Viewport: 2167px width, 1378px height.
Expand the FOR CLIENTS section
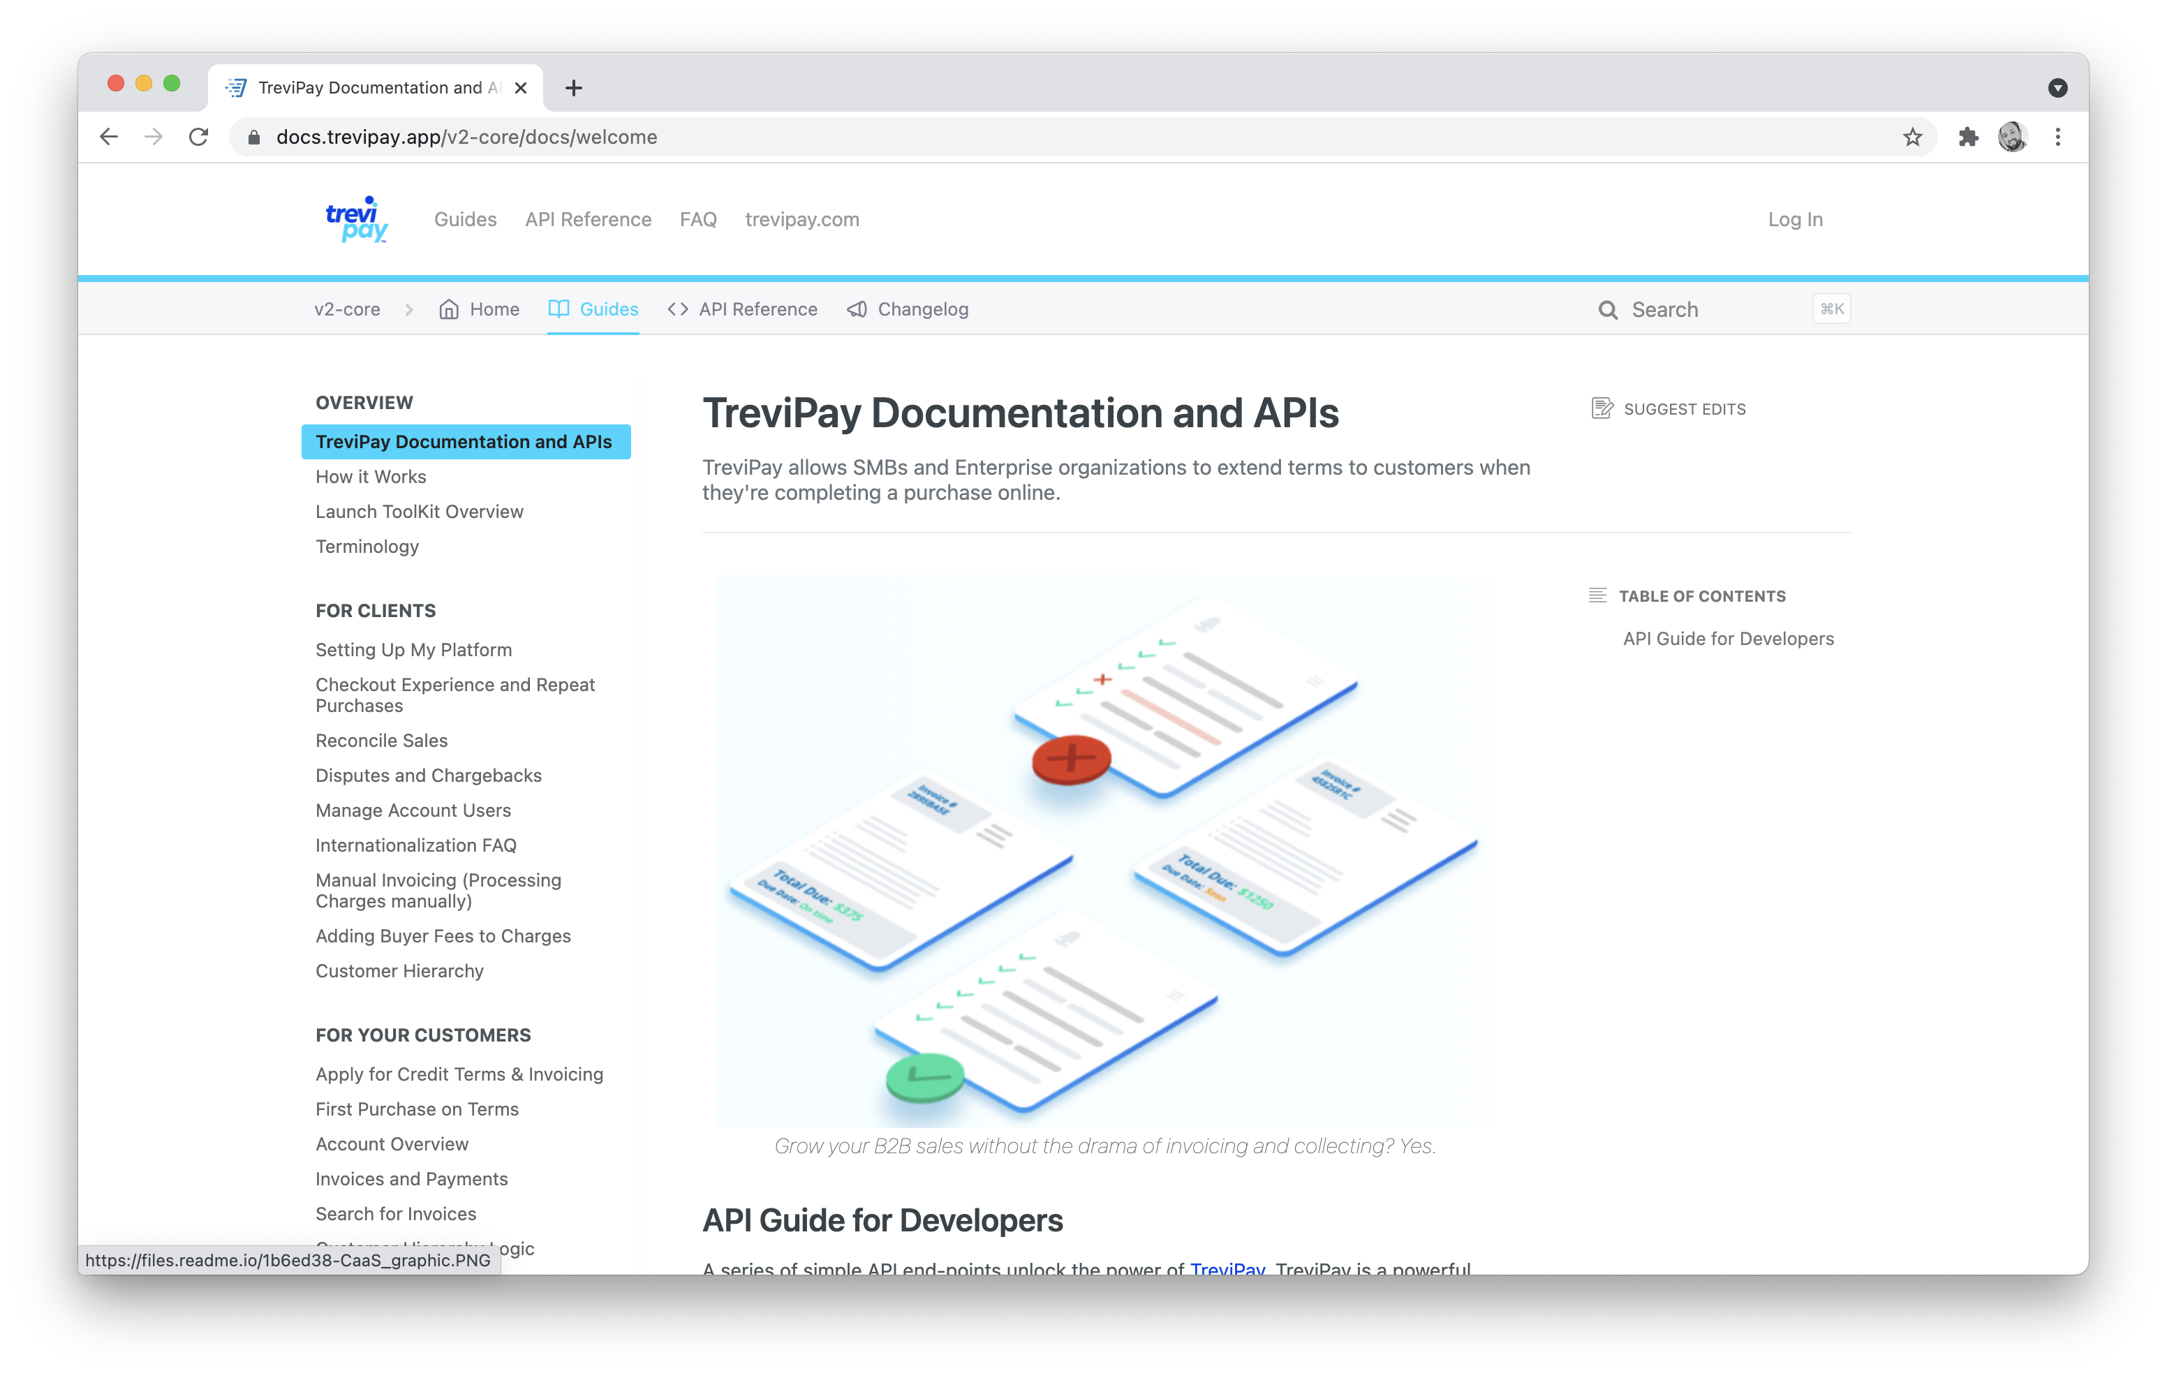point(374,611)
